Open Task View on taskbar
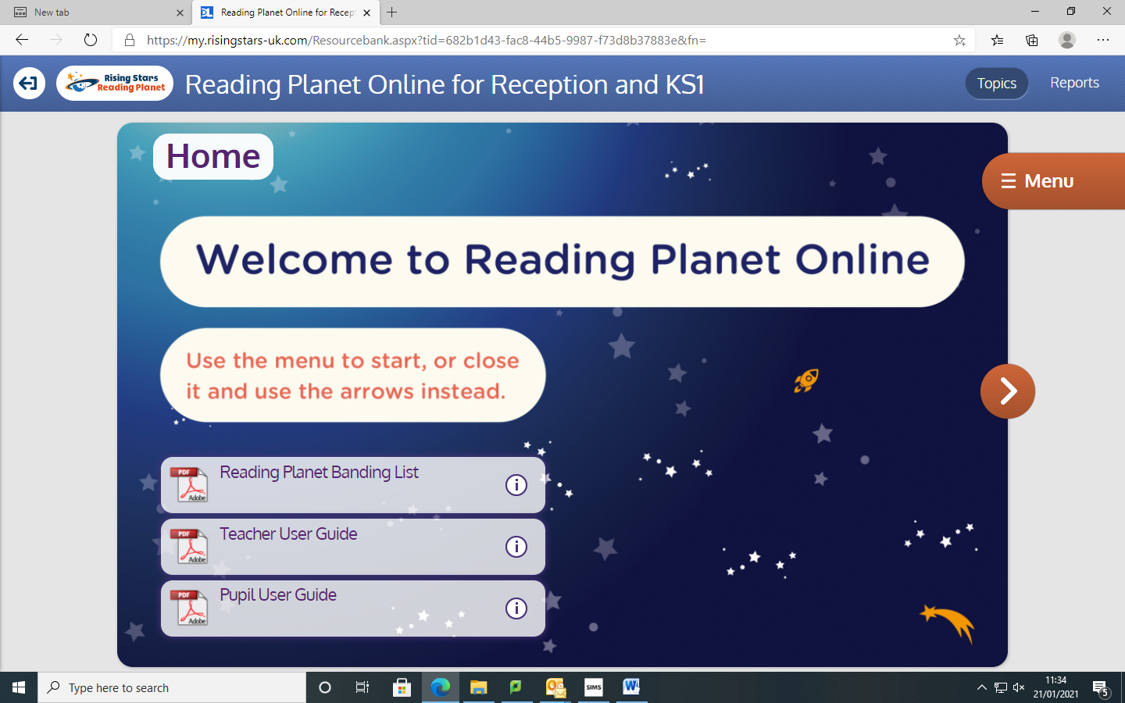The height and width of the screenshot is (703, 1125). (362, 687)
